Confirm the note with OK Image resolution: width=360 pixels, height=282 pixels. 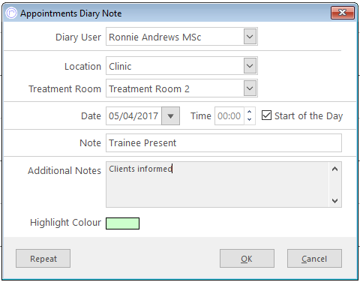click(x=247, y=259)
